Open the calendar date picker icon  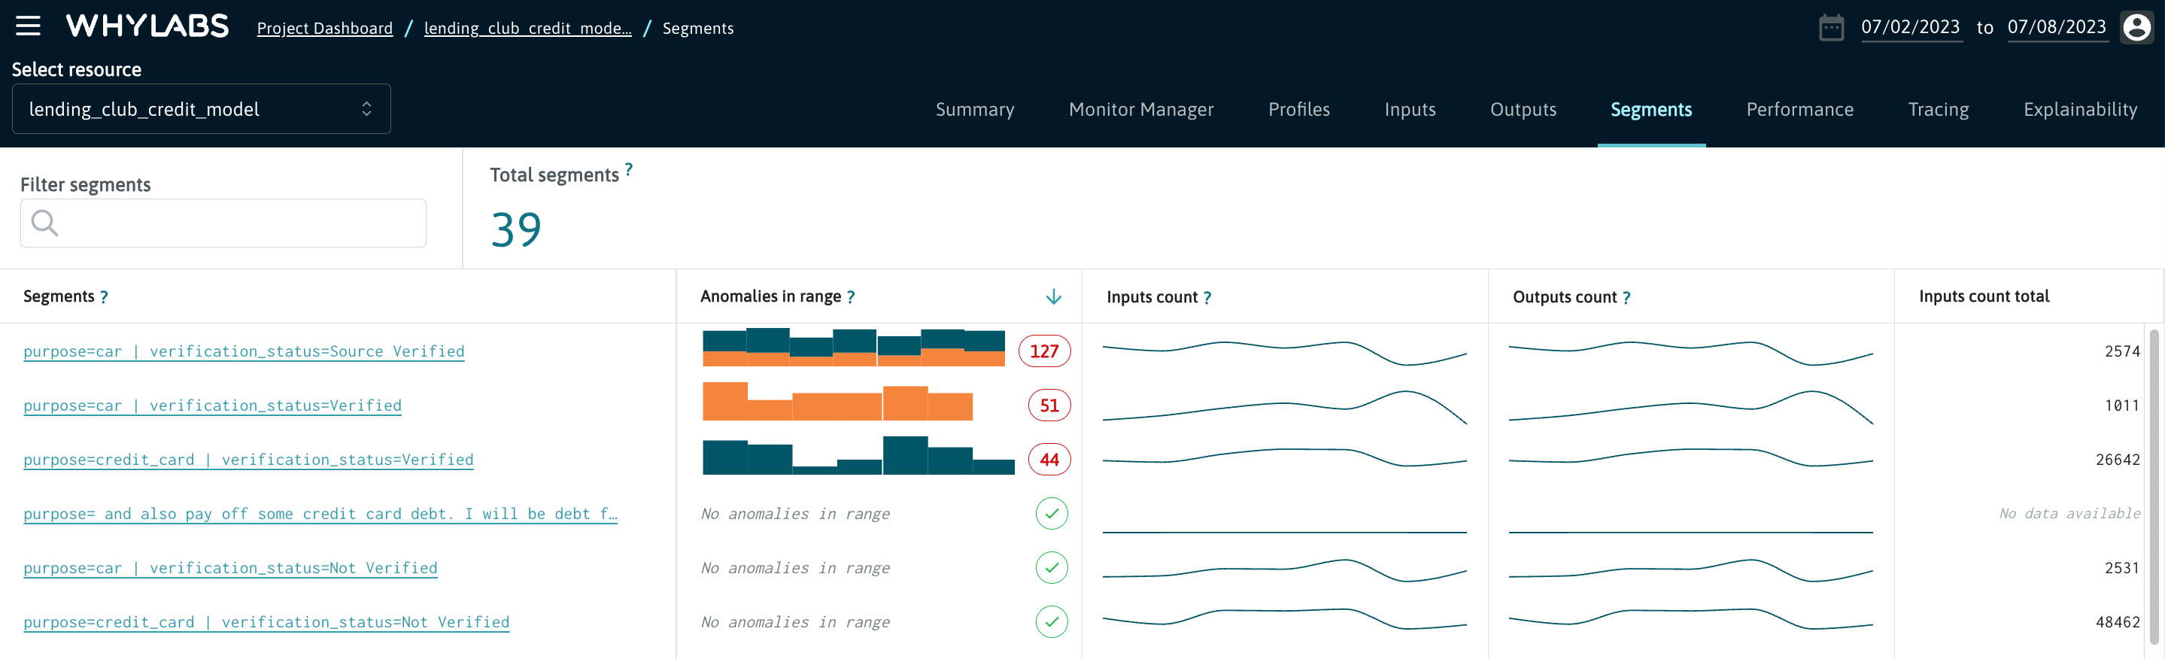pos(1830,28)
